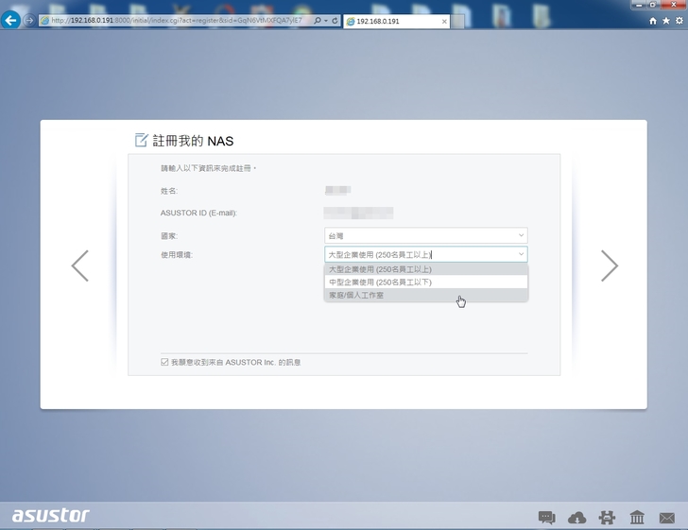688x530 pixels.
Task: Collapse the usage environment dropdown arrow
Action: (521, 254)
